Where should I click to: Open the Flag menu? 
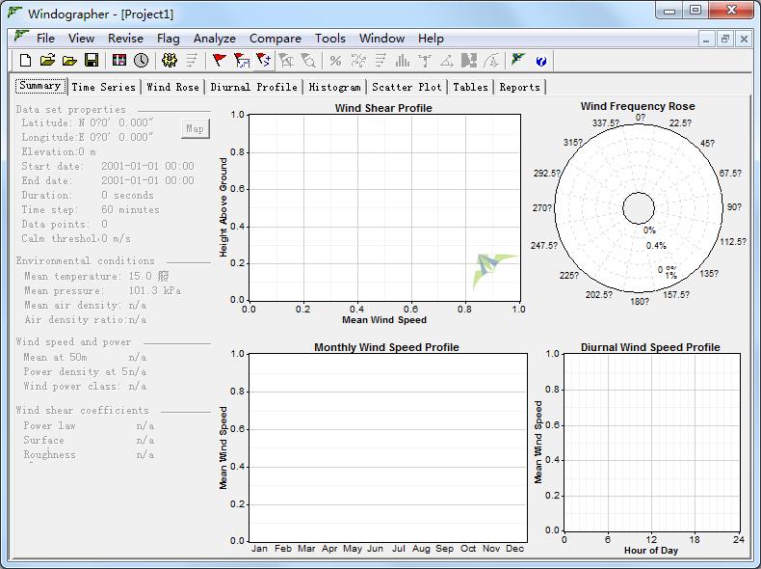168,39
